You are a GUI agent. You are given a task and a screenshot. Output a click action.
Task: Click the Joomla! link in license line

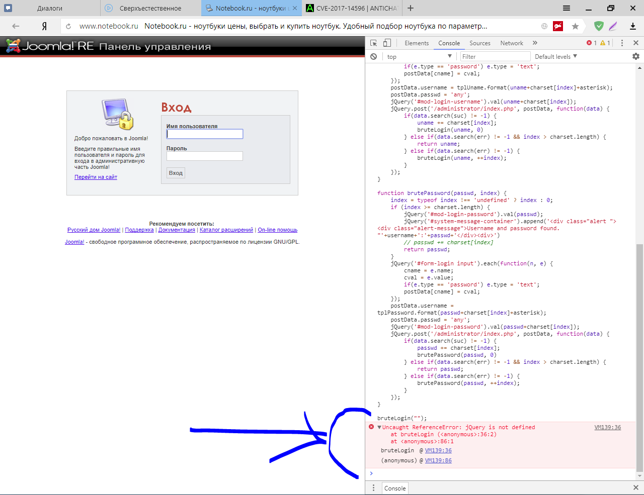tap(74, 242)
